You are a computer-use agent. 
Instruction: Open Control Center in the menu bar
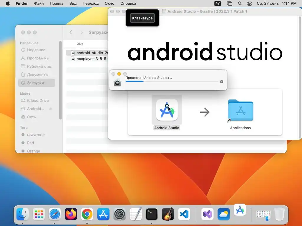pos(250,4)
